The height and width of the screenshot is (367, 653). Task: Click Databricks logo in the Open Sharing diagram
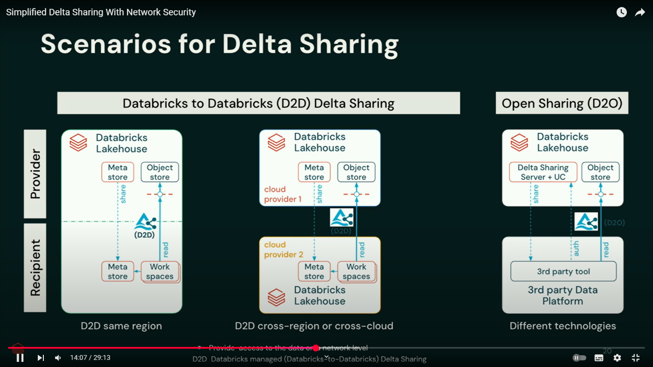[x=519, y=142]
